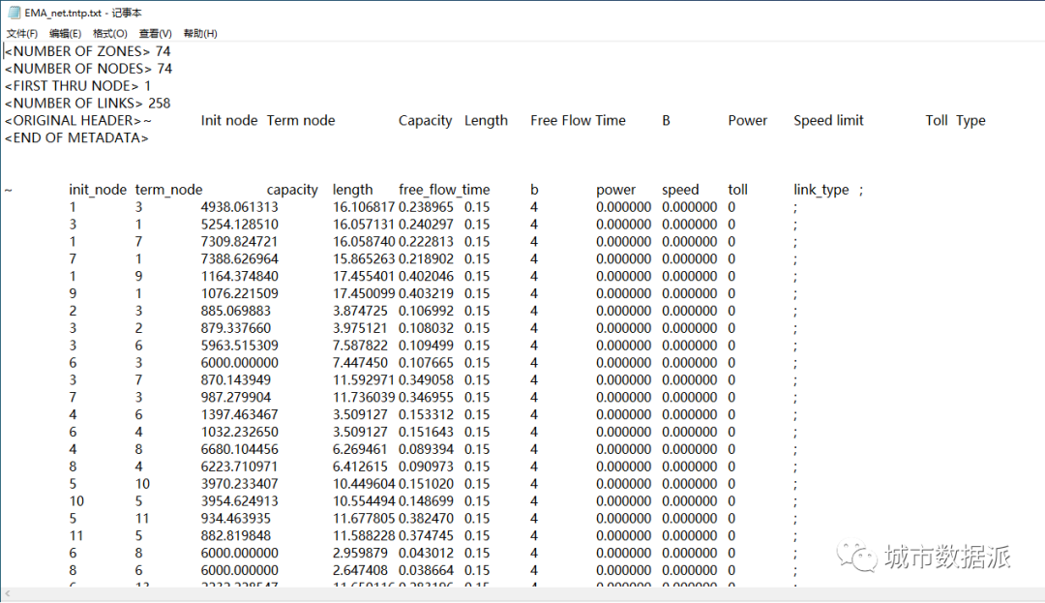Click the 'link_type' column label
The image size is (1045, 603).
click(821, 190)
